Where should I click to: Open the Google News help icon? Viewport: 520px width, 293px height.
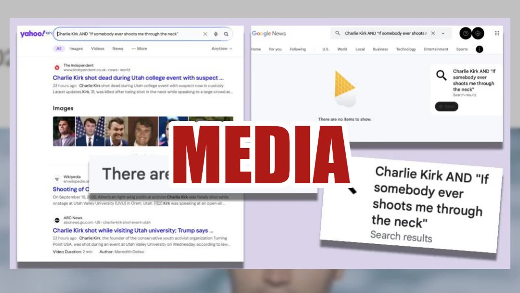(466, 33)
